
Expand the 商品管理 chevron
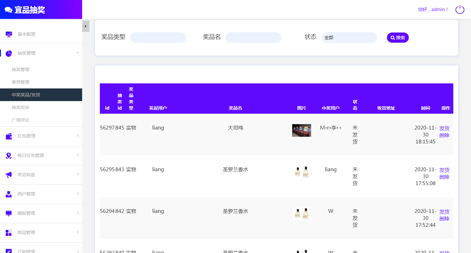pos(78,232)
